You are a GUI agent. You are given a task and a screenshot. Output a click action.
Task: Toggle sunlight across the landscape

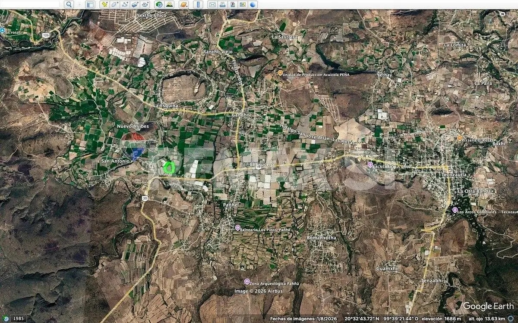point(170,4)
